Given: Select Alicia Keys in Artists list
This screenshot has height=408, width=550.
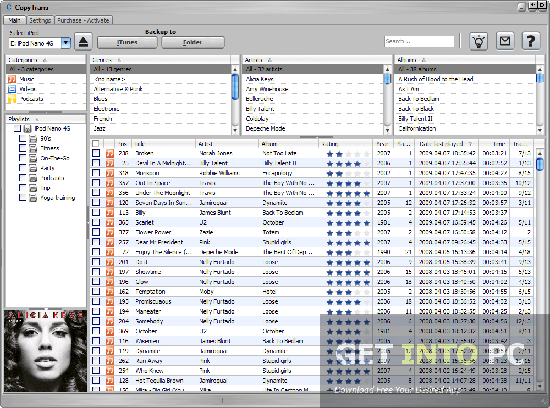Looking at the screenshot, I should coord(313,79).
